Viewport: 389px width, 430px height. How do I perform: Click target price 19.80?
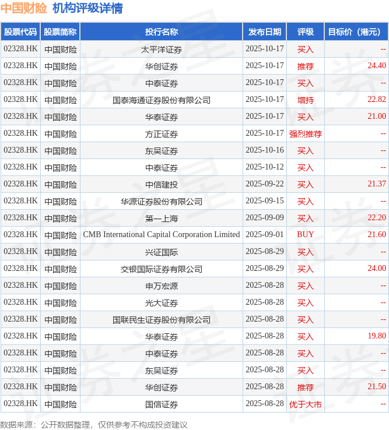click(x=377, y=336)
